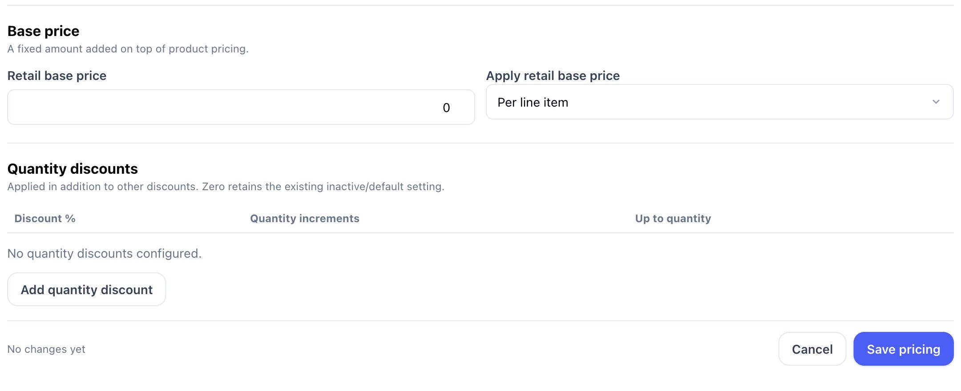Click the Up to quantity column header
The image size is (961, 391).
[x=673, y=218]
